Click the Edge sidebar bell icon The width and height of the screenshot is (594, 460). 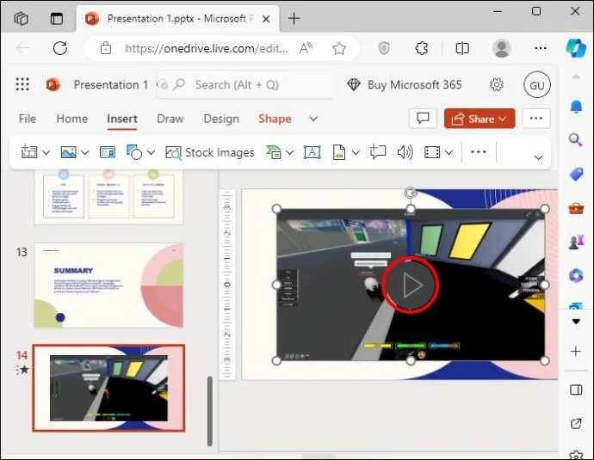coord(576,107)
